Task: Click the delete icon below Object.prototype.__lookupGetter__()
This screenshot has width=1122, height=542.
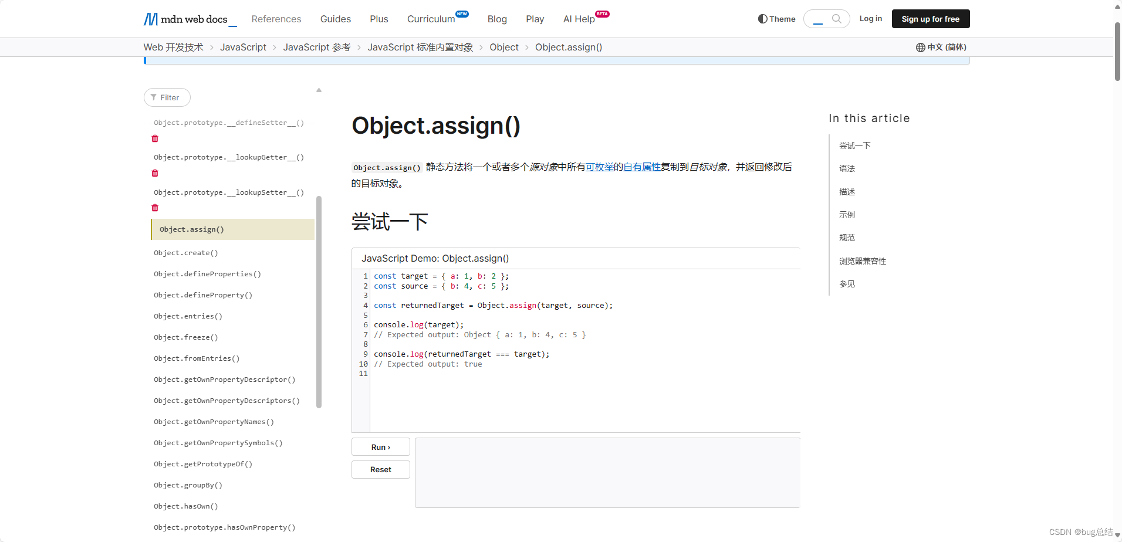Action: pyautogui.click(x=155, y=173)
